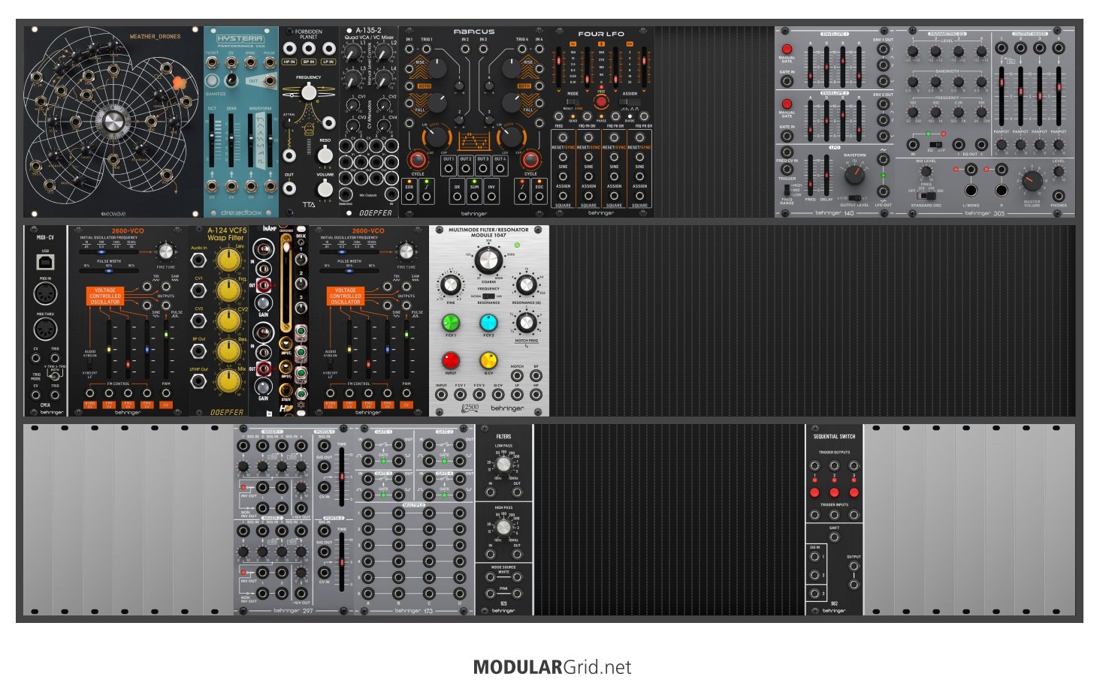The height and width of the screenshot is (683, 1106).
Task: Click the right CYCLE button on Abacus
Action: (x=530, y=160)
